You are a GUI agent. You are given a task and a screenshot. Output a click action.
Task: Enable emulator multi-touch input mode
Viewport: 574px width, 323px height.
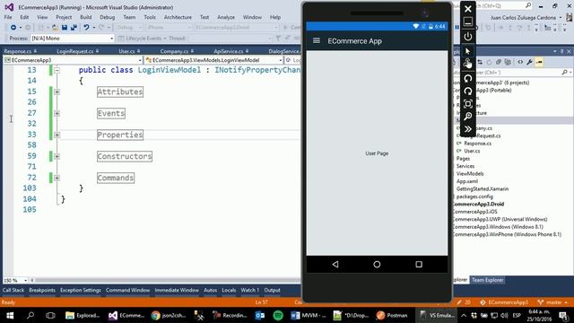point(468,64)
